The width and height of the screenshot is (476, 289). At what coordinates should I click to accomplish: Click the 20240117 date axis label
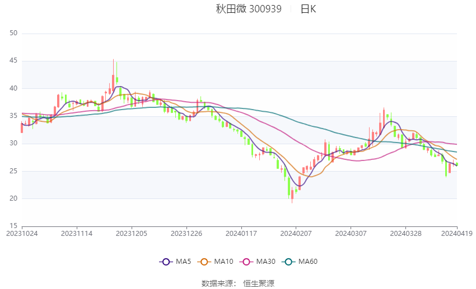[241, 233]
